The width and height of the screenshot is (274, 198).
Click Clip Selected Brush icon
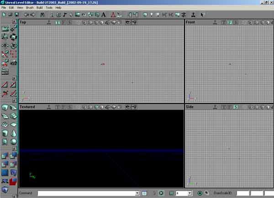pyautogui.click(x=5, y=85)
